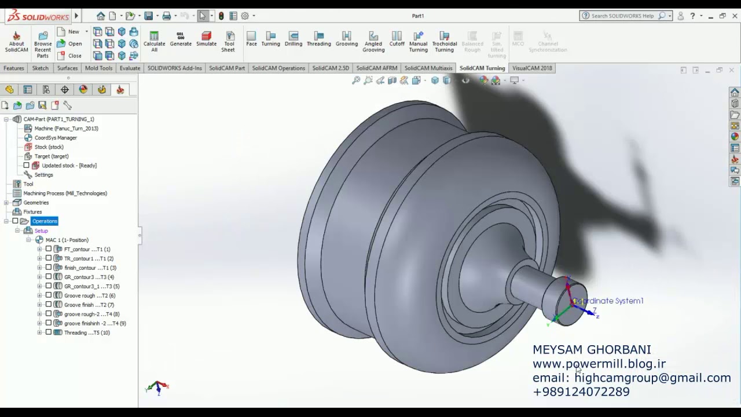Viewport: 741px width, 417px height.
Task: Toggle checkbox for TR_contour1 operation
Action: click(49, 258)
